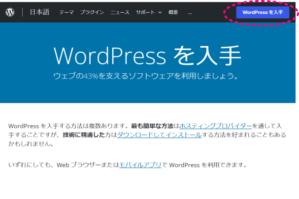Image resolution: width=299 pixels, height=199 pixels.
Task: Open the モバイルアプリ link
Action: coord(140,165)
